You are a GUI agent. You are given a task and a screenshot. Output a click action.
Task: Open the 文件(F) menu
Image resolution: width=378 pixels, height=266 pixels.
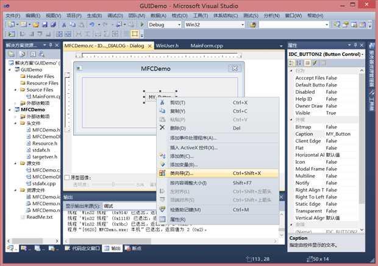click(13, 16)
